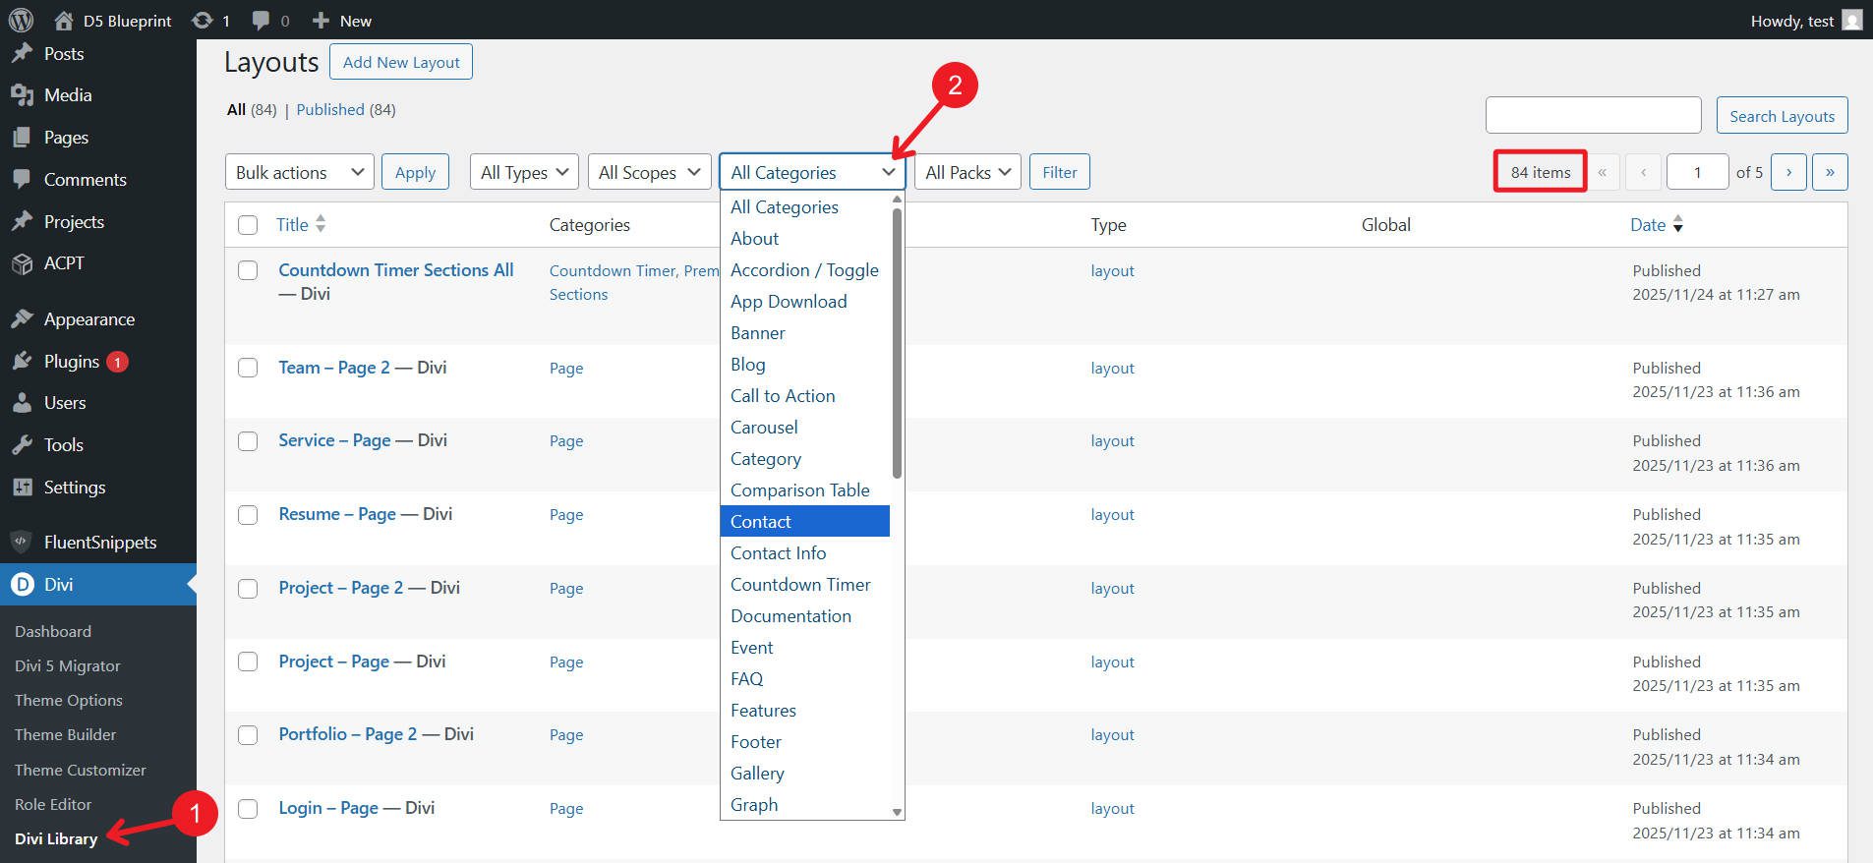Click the Tools wrench icon
Screen dimensions: 1873x863
(22, 444)
